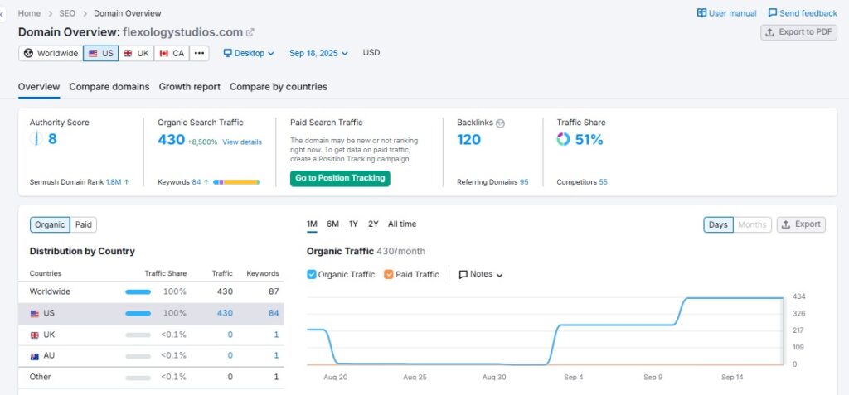Click the UK flag in country table
Image resolution: width=849 pixels, height=395 pixels.
click(35, 335)
